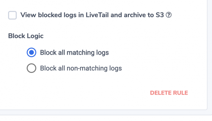Click the unselected gray radio circle
The image size is (212, 121).
31,68
